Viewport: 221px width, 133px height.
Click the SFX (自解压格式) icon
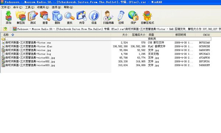click(x=147, y=17)
